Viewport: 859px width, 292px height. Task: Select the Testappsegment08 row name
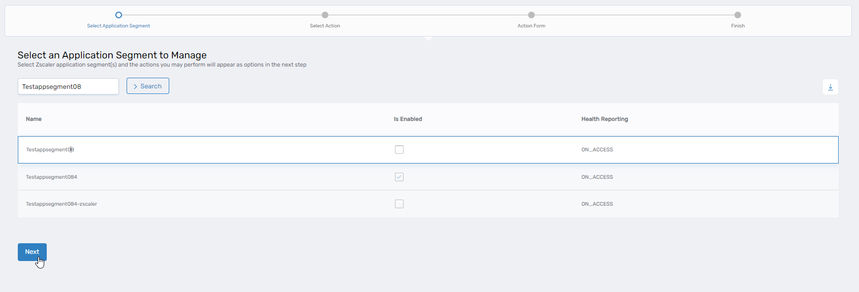point(50,150)
